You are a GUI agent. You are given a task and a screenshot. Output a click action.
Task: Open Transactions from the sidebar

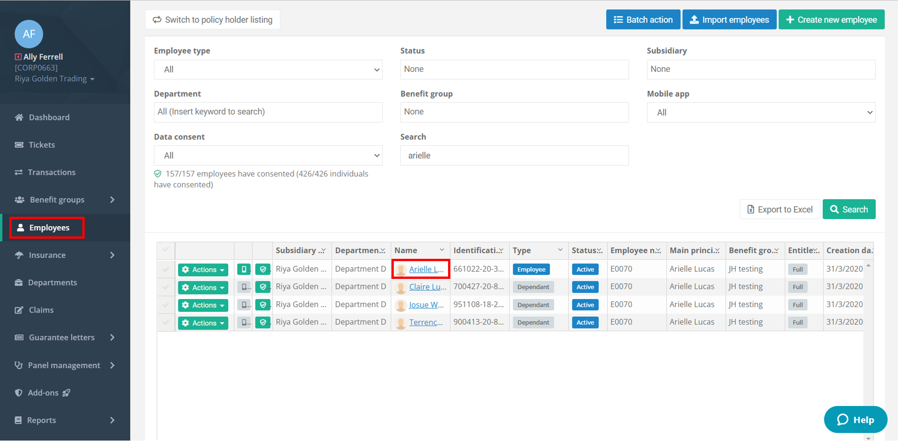51,172
